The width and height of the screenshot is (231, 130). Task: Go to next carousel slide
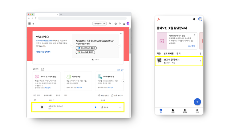pyautogui.click(x=119, y=46)
